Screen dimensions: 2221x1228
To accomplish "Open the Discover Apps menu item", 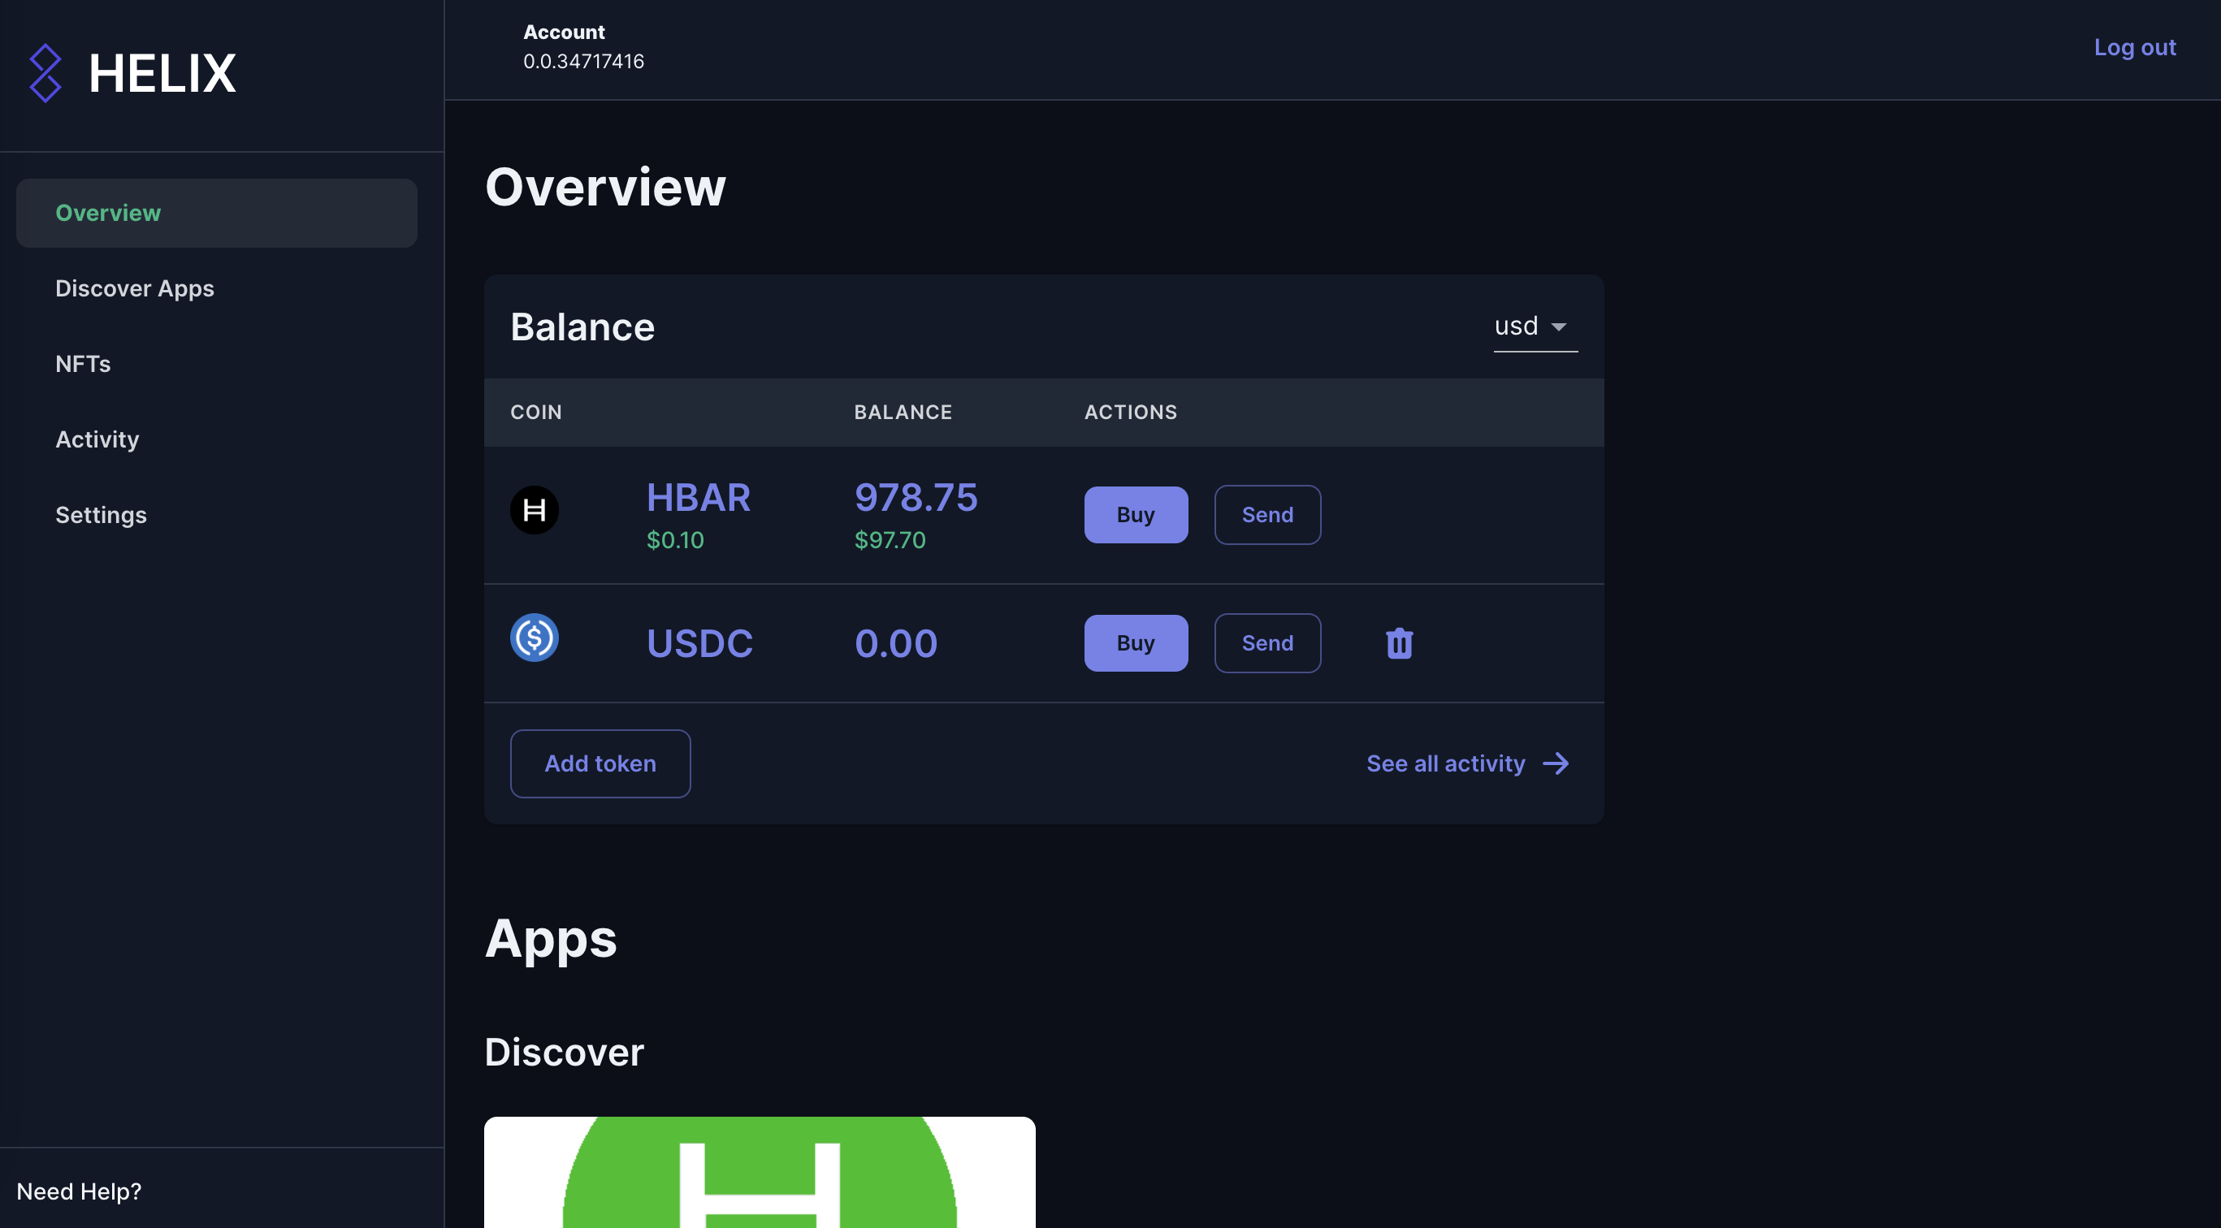I will coord(135,288).
